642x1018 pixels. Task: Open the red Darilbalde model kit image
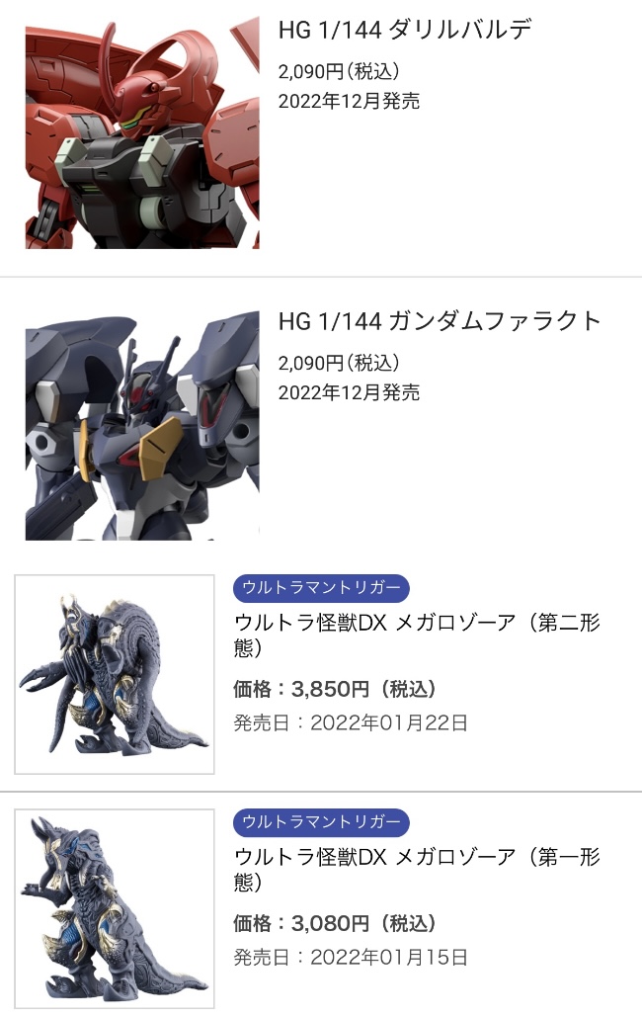tap(142, 132)
